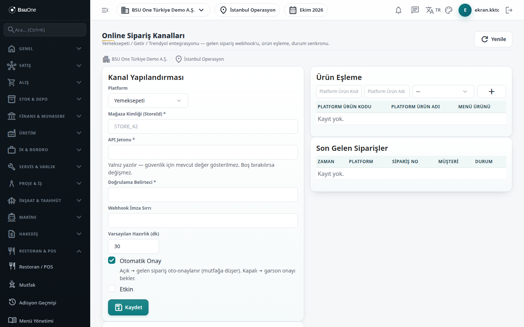
Task: Expand the İK & BORDRO section
Action: (45, 150)
